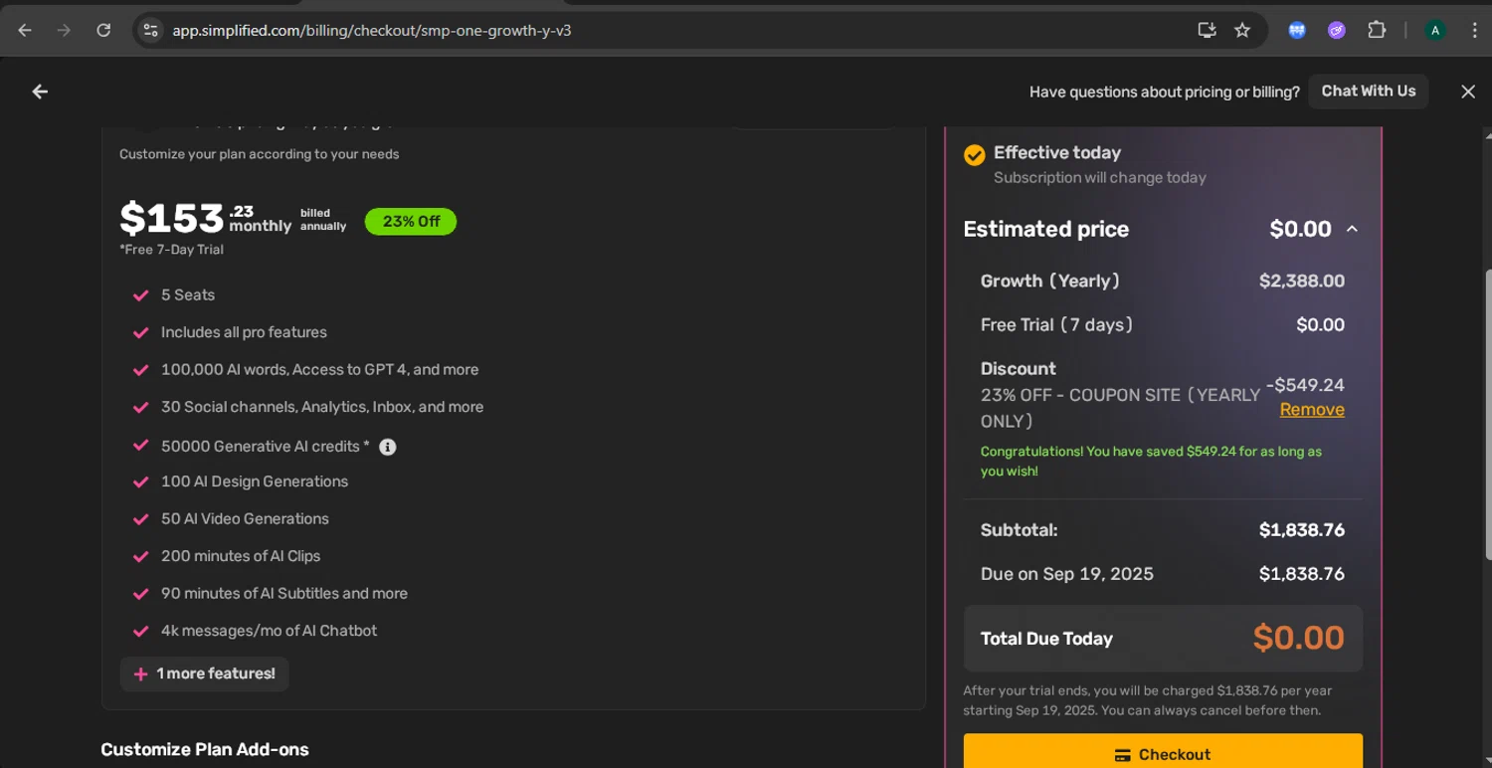Image resolution: width=1492 pixels, height=768 pixels.
Task: Click the install app icon in address bar
Action: tap(1207, 30)
